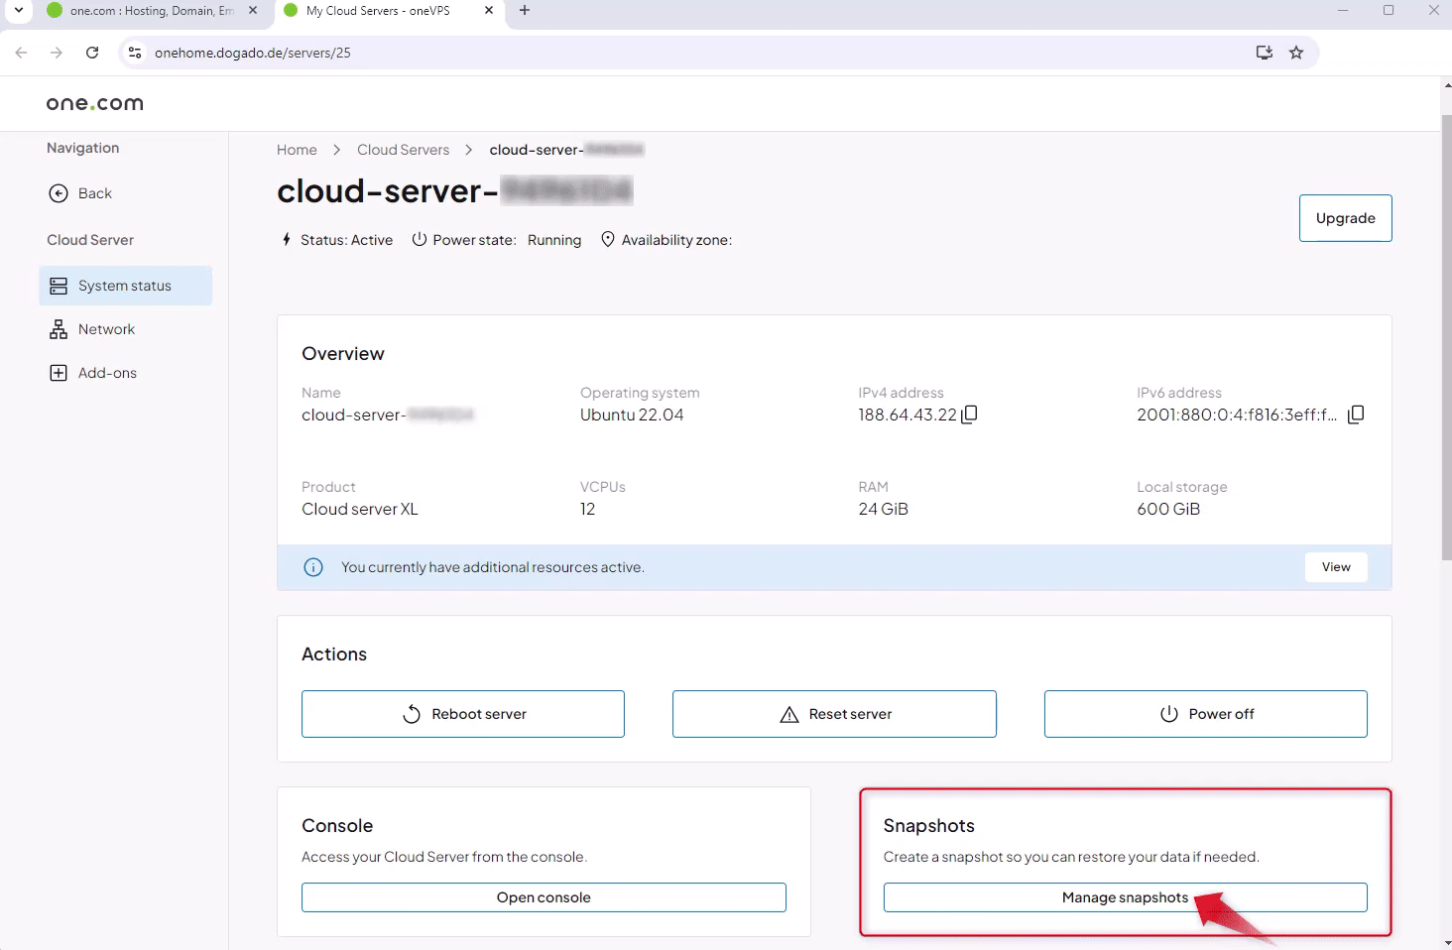The width and height of the screenshot is (1452, 950).
Task: Power off the cloud server
Action: pyautogui.click(x=1205, y=714)
